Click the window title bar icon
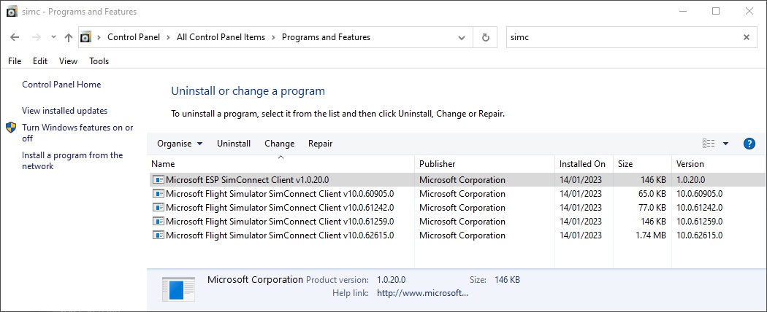The image size is (767, 312). (x=12, y=12)
